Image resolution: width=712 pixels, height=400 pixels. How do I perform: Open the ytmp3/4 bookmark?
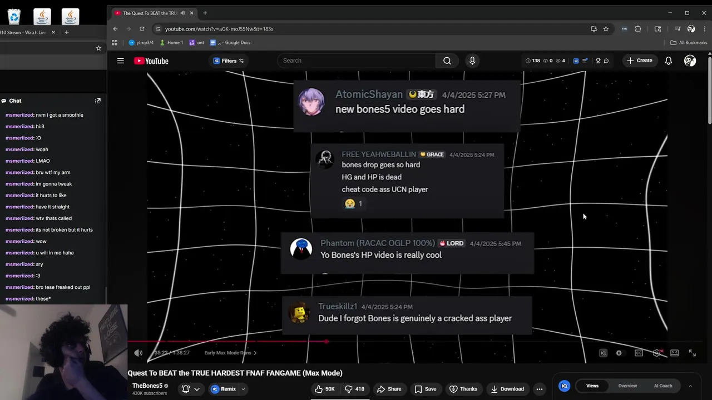point(141,42)
